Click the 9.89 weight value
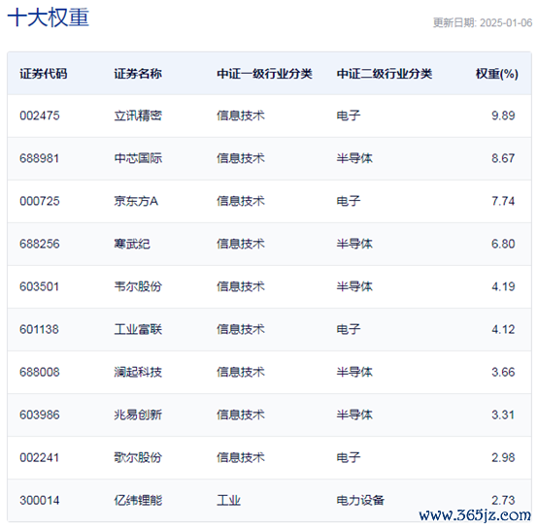Viewport: 538px width, 530px height. 503,116
